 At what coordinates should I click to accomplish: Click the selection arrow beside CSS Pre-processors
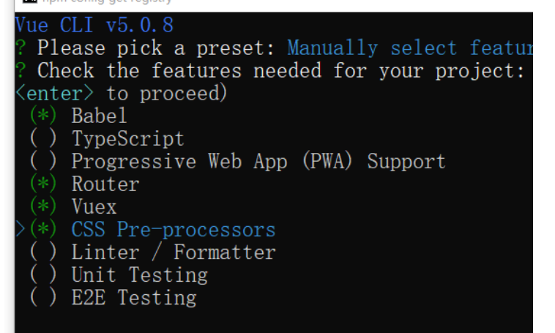click(x=21, y=229)
